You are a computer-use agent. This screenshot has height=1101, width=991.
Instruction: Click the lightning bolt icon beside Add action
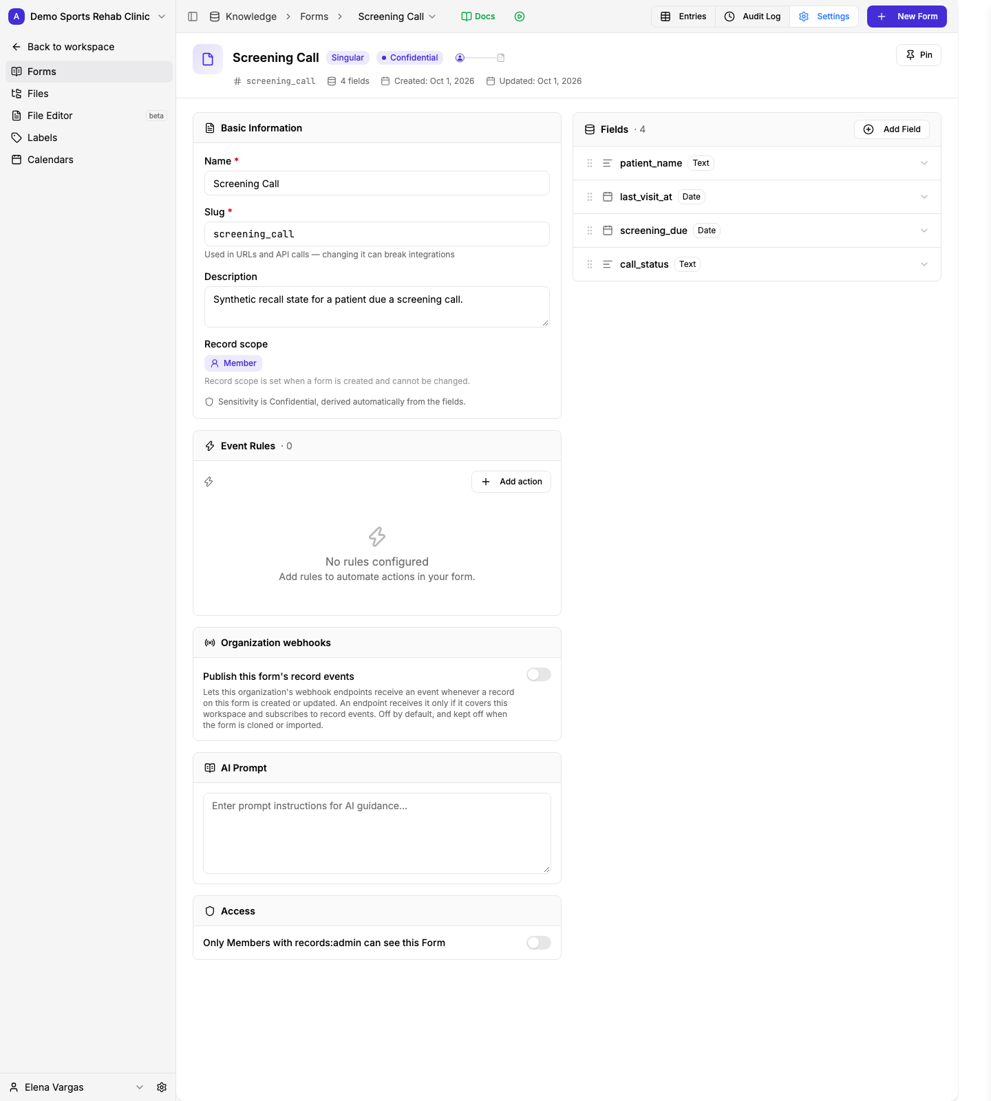(209, 482)
